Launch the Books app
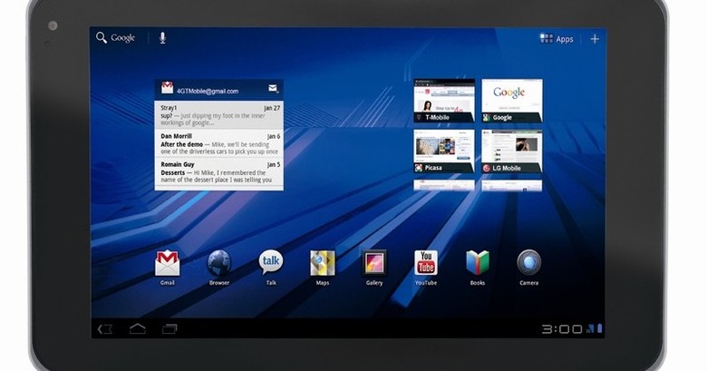The image size is (707, 371). [x=478, y=268]
